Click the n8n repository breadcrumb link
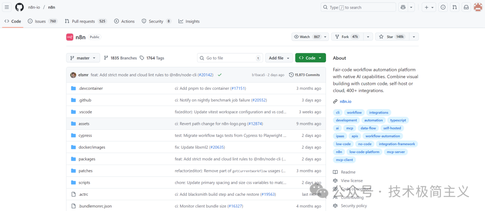 click(x=51, y=7)
